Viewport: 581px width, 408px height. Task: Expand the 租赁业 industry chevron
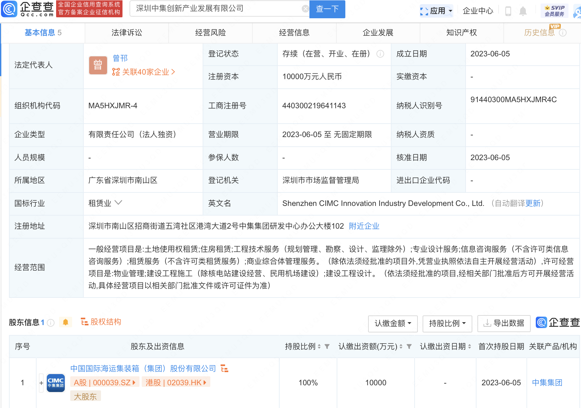click(118, 203)
